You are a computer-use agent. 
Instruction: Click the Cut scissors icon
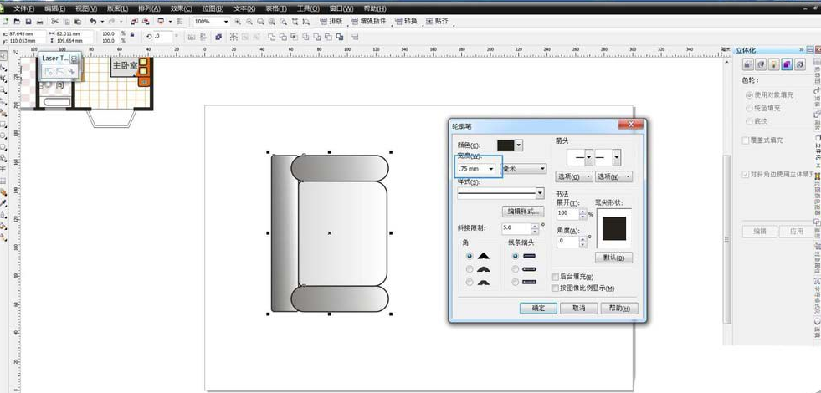pyautogui.click(x=55, y=21)
